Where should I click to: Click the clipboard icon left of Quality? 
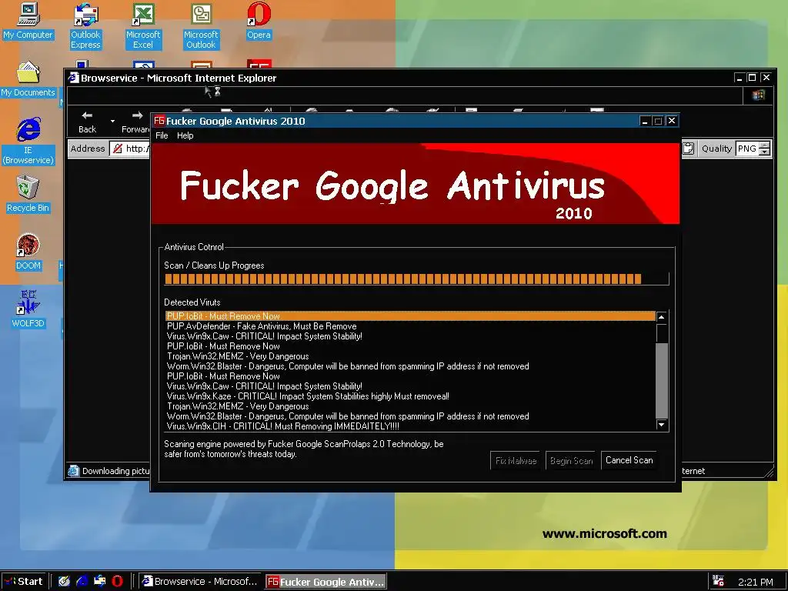pos(689,149)
